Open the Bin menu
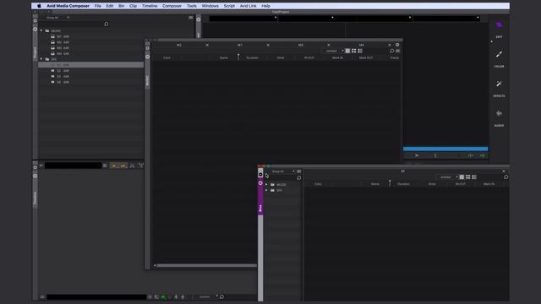 [x=122, y=6]
